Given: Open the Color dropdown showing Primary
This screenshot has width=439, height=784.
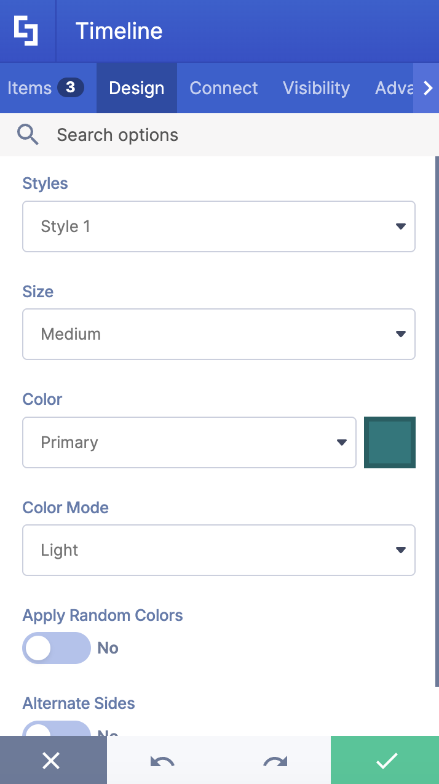Looking at the screenshot, I should [189, 442].
